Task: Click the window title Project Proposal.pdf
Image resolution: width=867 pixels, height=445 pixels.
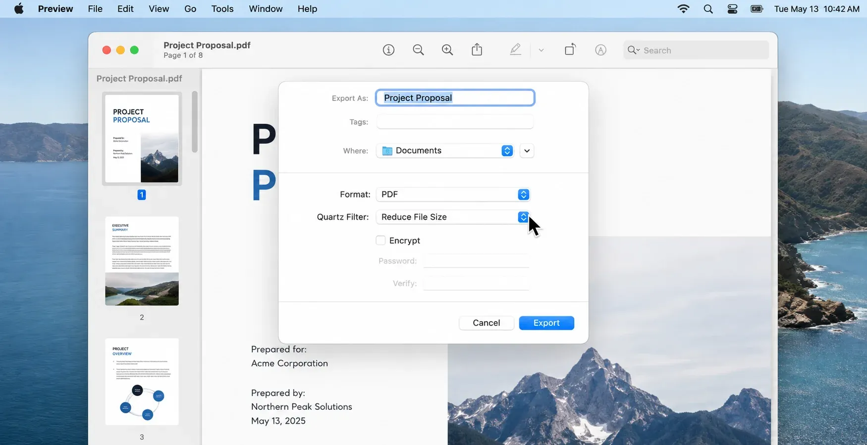Action: (x=207, y=45)
